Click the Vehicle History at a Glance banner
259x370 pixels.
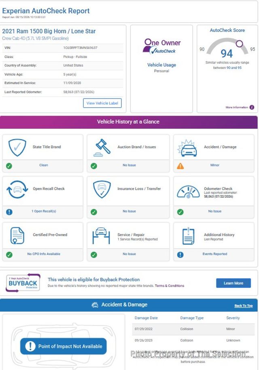[x=129, y=122]
